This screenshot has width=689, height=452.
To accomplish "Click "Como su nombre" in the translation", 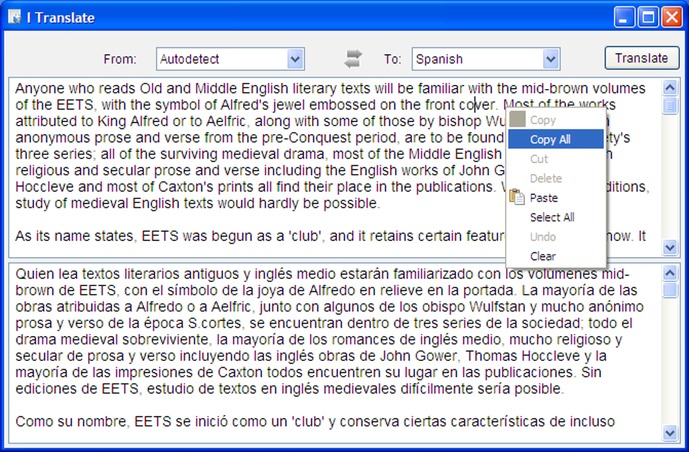I will coord(71,422).
